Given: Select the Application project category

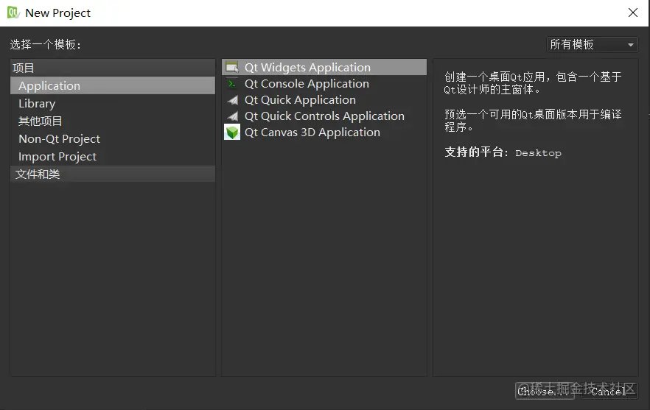Looking at the screenshot, I should (x=113, y=85).
